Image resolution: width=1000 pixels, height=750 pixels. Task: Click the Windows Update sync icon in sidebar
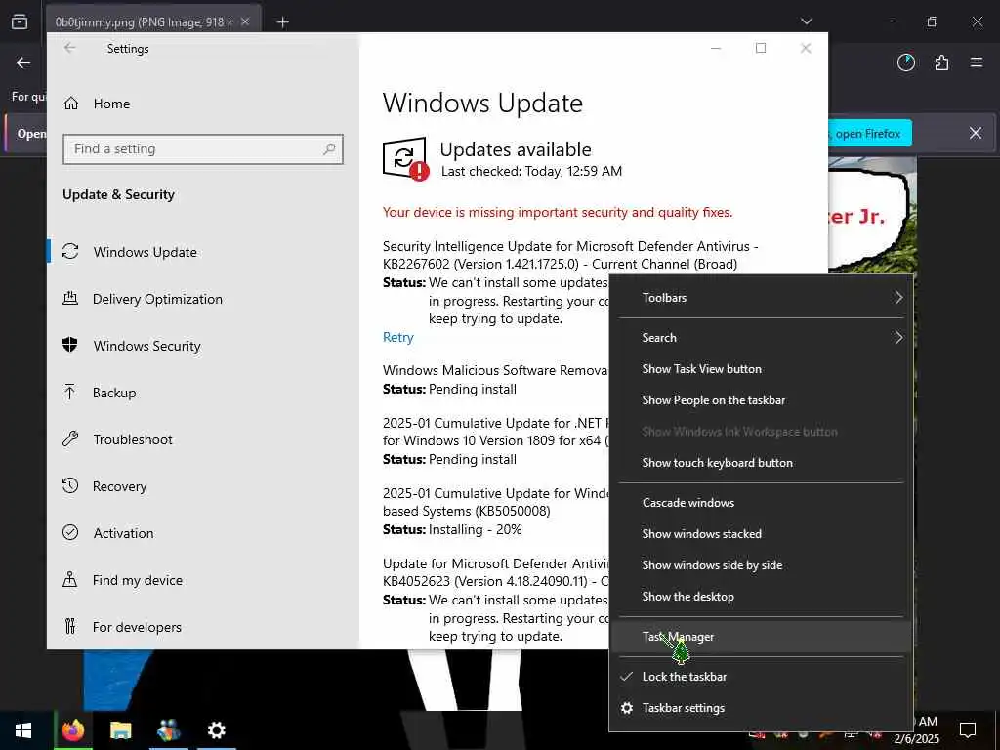tap(70, 251)
